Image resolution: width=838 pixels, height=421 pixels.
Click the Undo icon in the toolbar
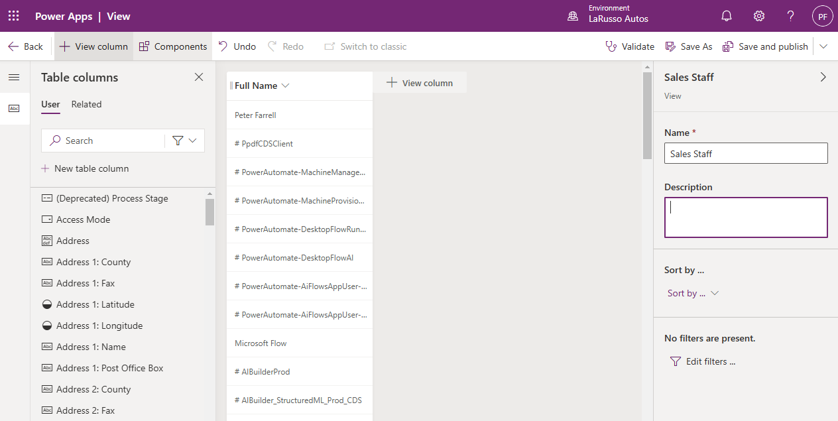point(224,46)
